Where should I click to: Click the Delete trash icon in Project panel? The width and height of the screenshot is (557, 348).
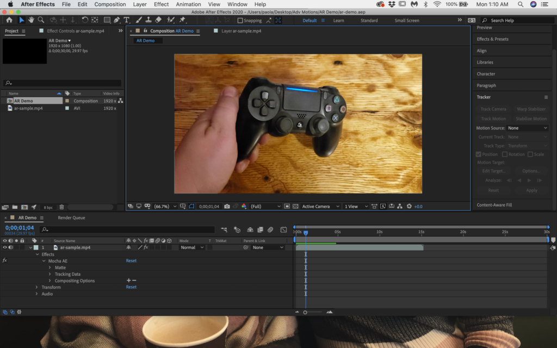pyautogui.click(x=61, y=207)
